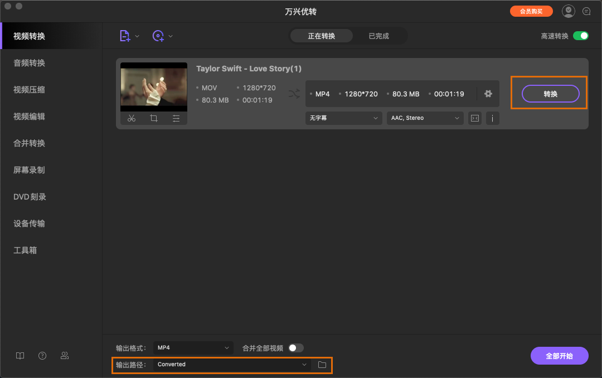Enable 合并全部视频 merge all videos switch
Viewport: 602px width, 378px height.
point(296,348)
